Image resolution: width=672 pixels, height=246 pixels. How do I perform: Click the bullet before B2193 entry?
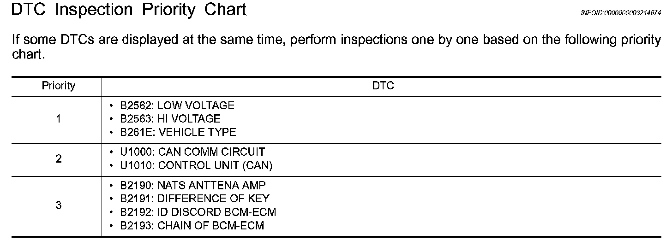tap(112, 226)
